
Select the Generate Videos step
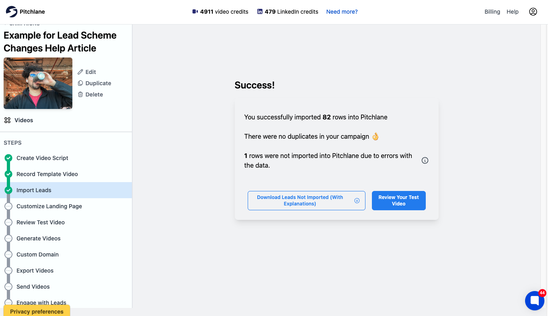pyautogui.click(x=39, y=238)
